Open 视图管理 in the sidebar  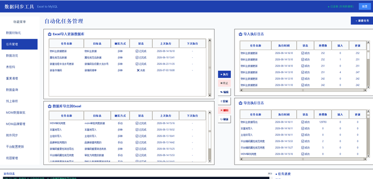pos(20,158)
